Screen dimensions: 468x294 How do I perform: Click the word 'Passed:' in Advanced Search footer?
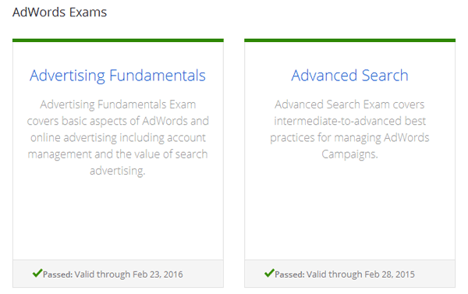coord(289,275)
